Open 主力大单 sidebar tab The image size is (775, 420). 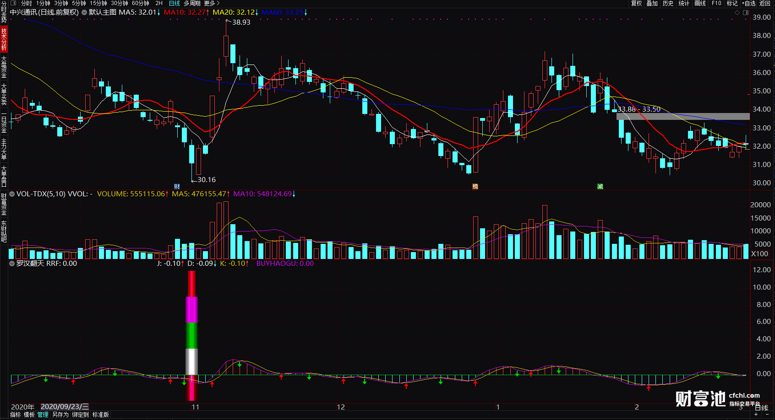[4, 149]
